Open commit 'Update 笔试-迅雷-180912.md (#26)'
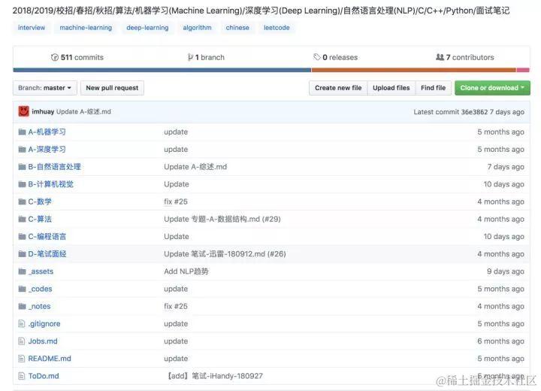This screenshot has height=391, width=541. click(225, 254)
